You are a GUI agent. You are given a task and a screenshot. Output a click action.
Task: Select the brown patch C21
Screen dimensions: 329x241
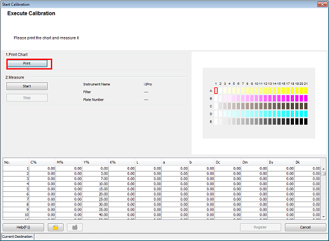click(305, 106)
